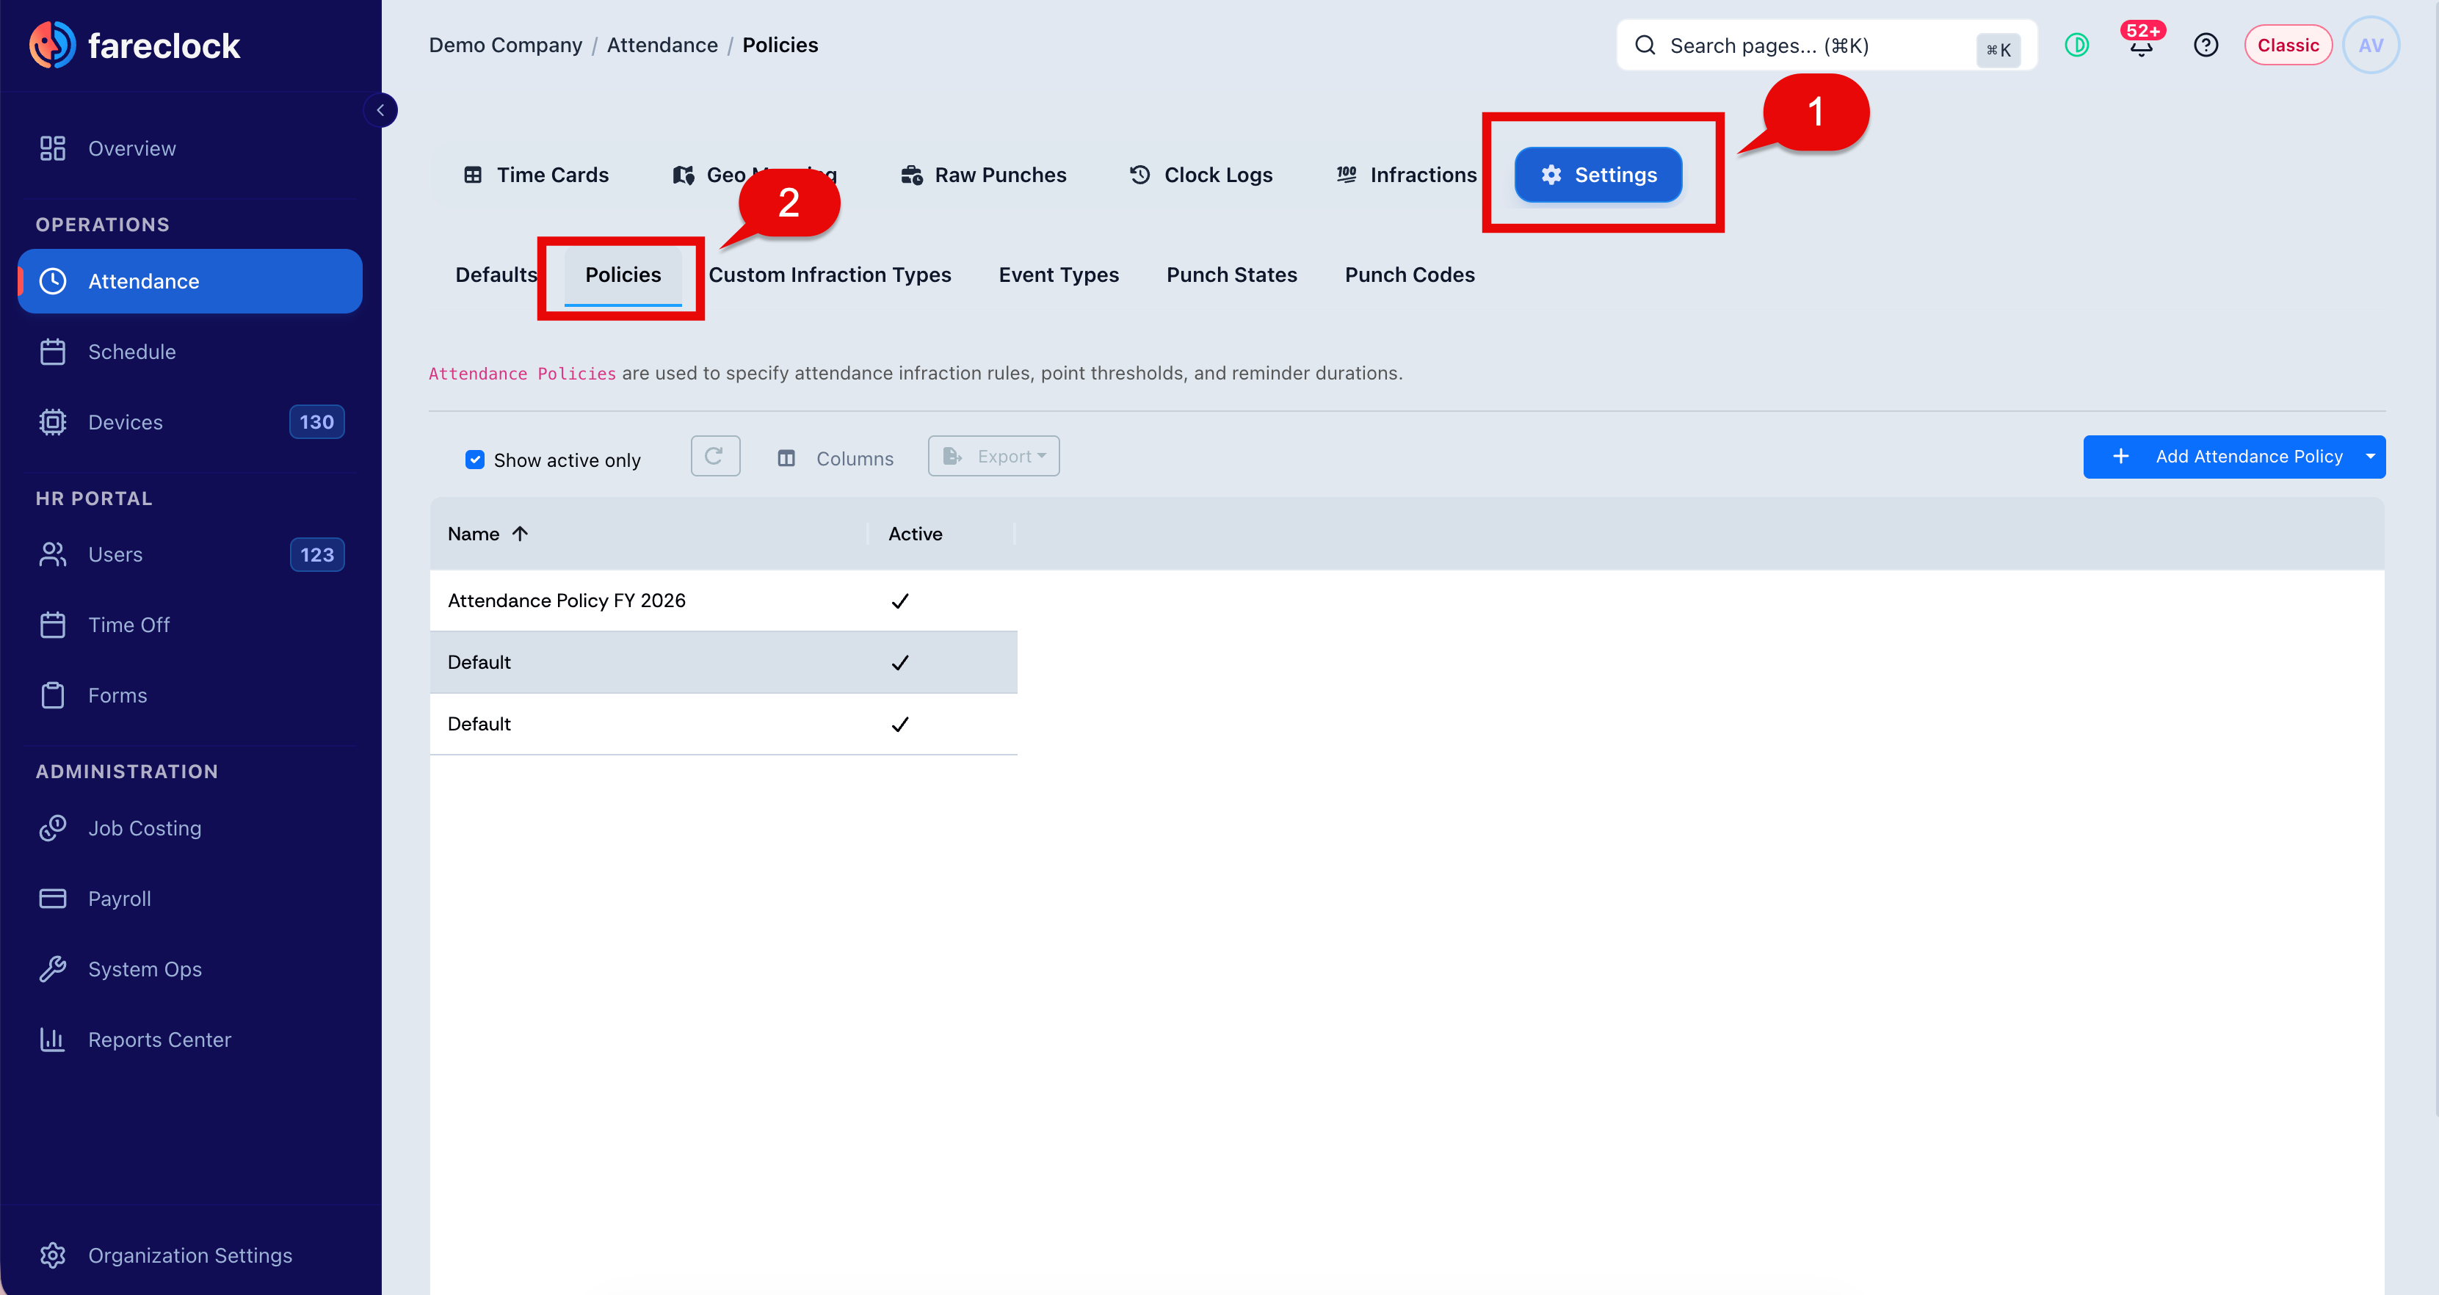
Task: Click the refresh table icon button
Action: click(715, 457)
